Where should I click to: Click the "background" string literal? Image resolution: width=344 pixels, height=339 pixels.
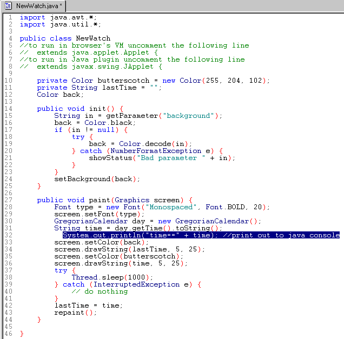coord(188,116)
